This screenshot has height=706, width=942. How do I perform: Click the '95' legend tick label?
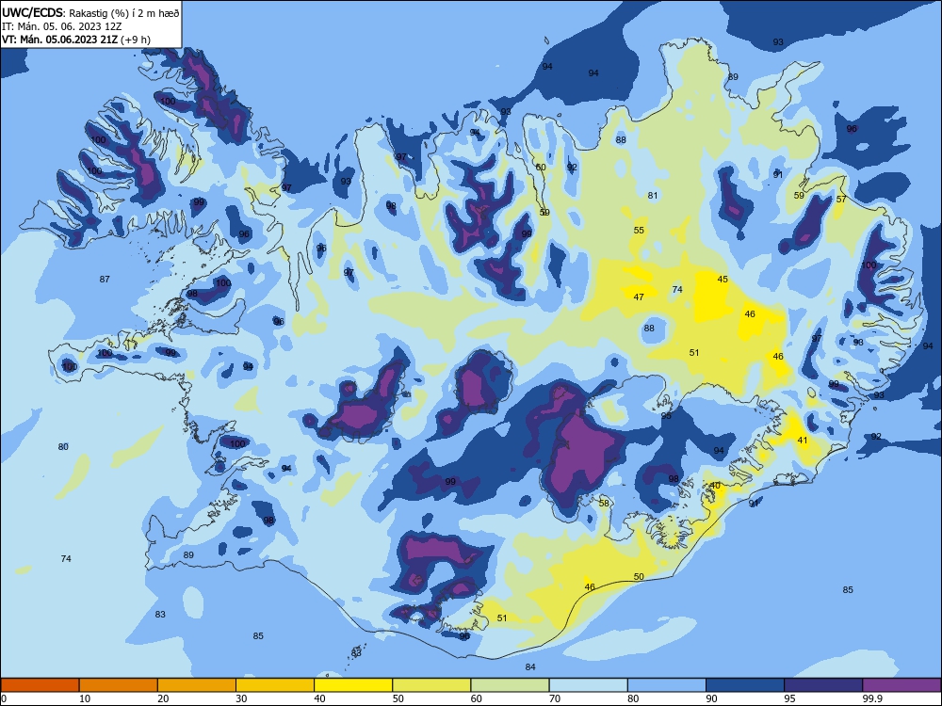[789, 698]
